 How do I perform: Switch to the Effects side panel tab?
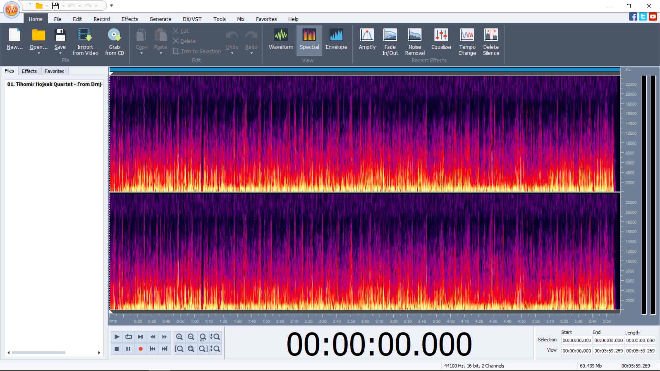[29, 71]
